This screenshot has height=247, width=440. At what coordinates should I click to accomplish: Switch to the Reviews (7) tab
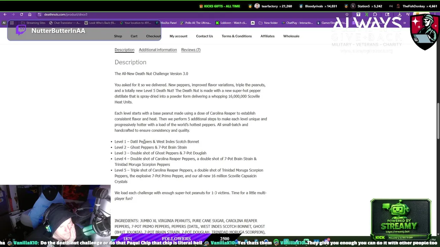click(x=191, y=50)
